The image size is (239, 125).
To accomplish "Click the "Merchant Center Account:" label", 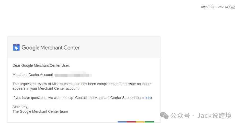I will point(33,75).
